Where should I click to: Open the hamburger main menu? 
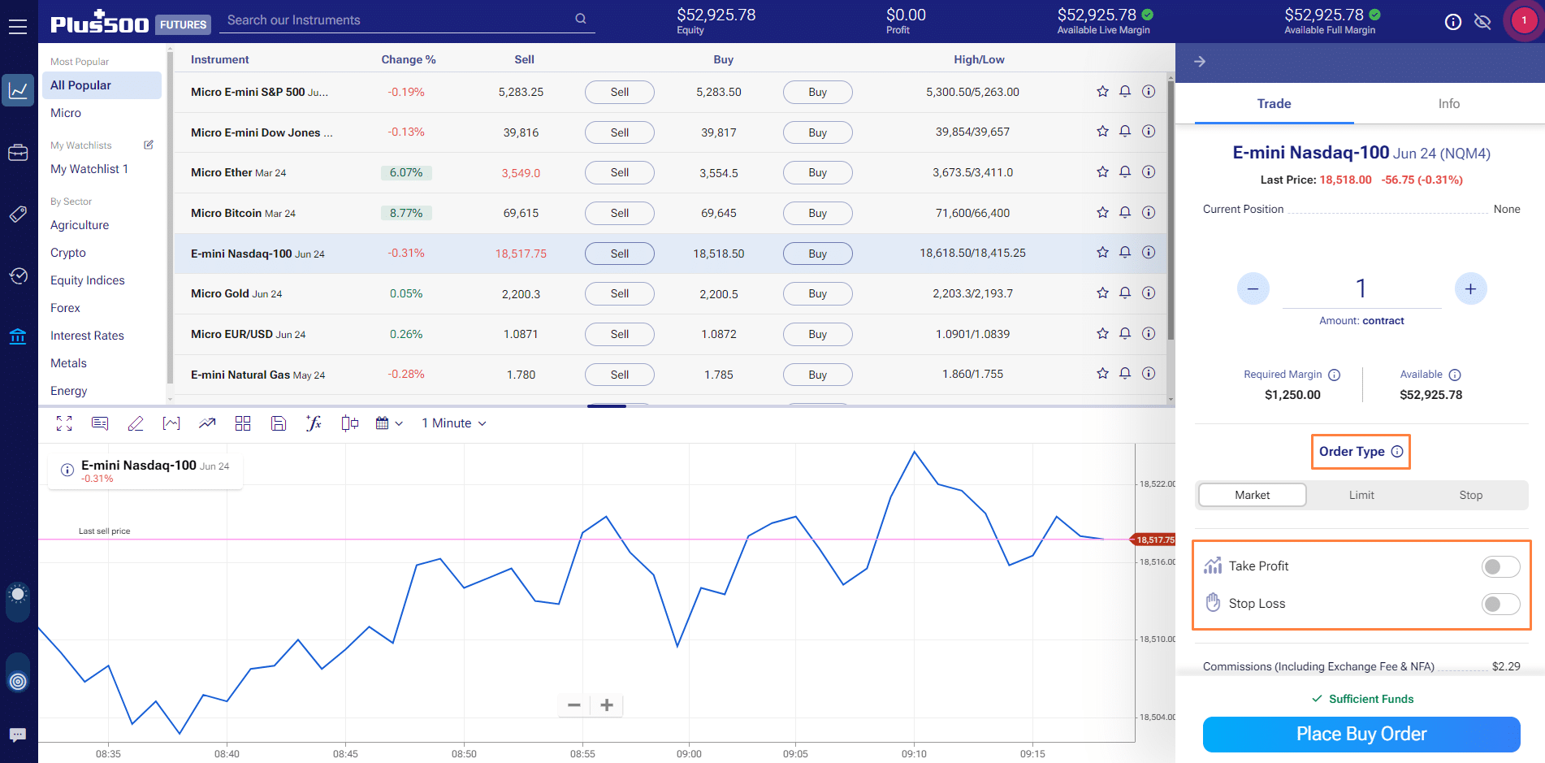(18, 27)
